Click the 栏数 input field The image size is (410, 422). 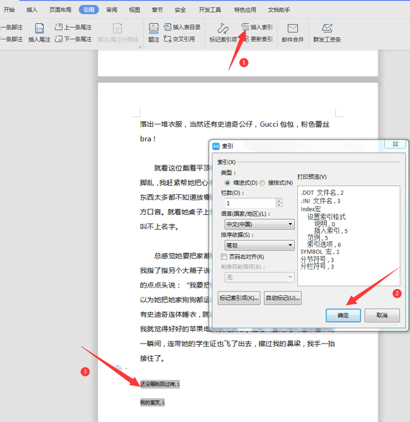pyautogui.click(x=250, y=203)
